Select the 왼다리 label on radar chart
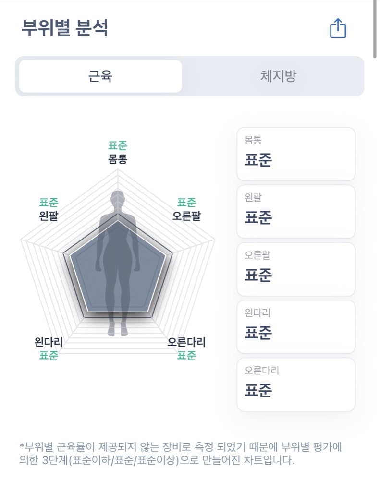 click(49, 342)
